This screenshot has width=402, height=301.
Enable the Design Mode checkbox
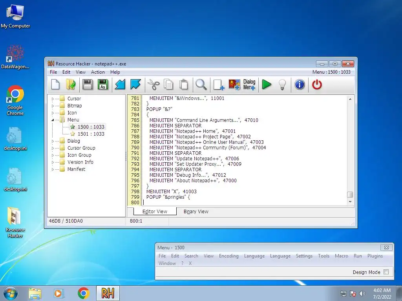[x=386, y=272]
